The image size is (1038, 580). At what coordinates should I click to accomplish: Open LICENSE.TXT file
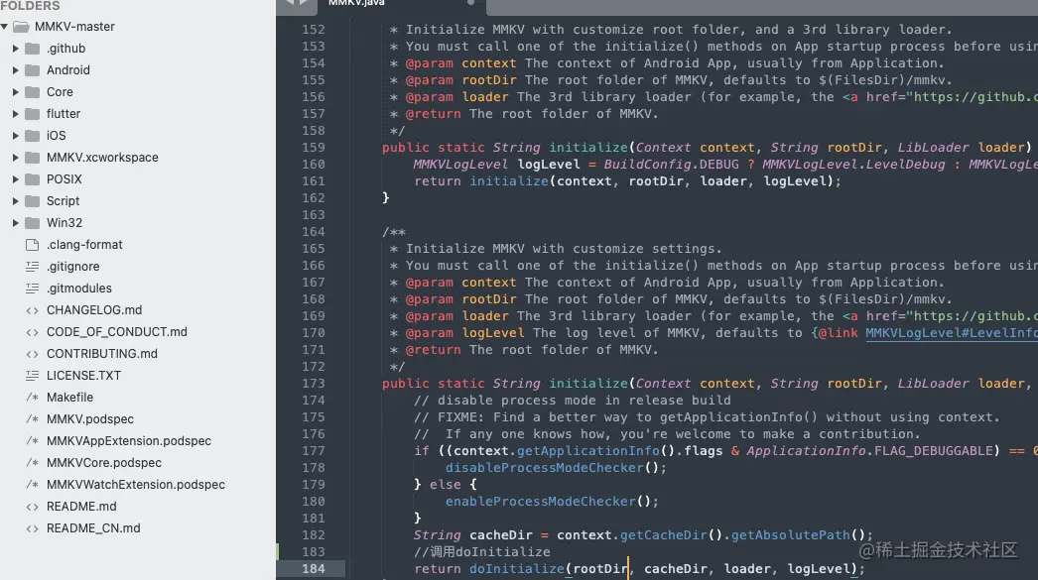pos(83,376)
